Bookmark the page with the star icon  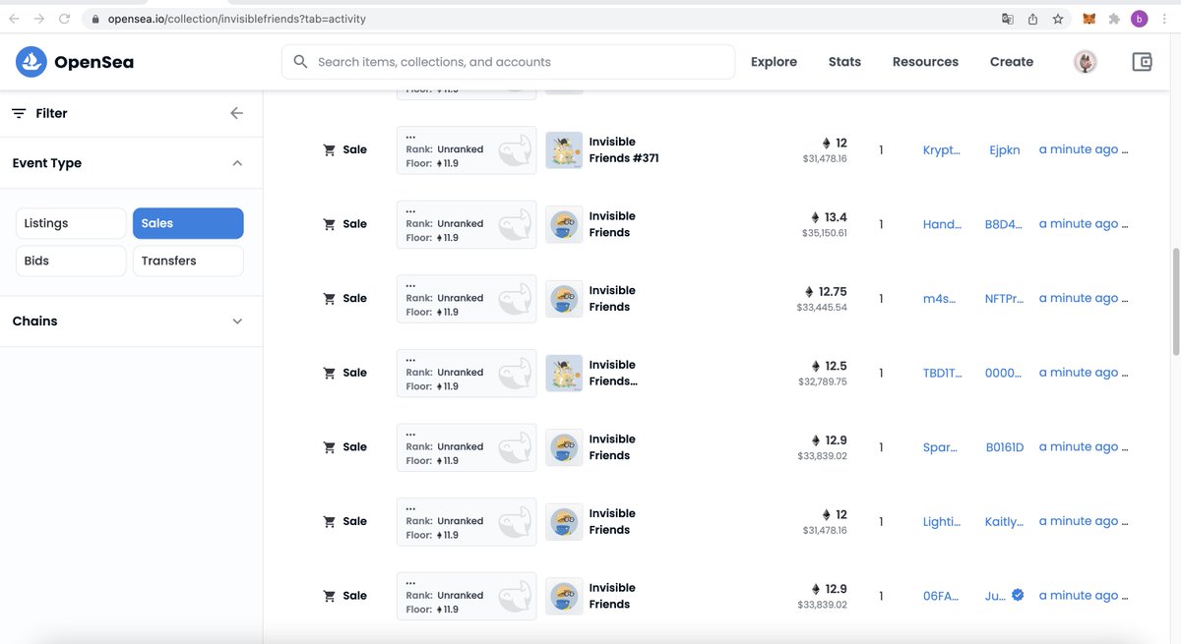point(1058,19)
